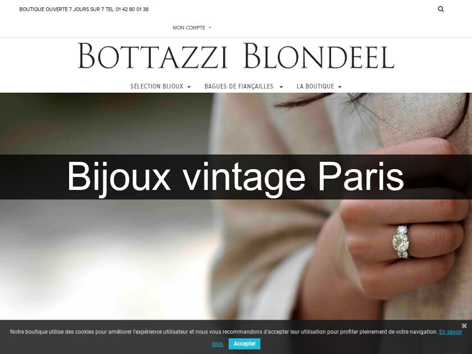Screen dimensions: 472x354
Task: Click arrow beside Bagues de Fiançailles
Action: tap(281, 87)
